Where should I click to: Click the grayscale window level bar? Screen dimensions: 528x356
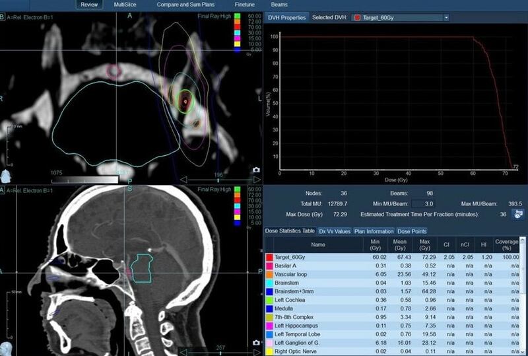[x=82, y=179]
